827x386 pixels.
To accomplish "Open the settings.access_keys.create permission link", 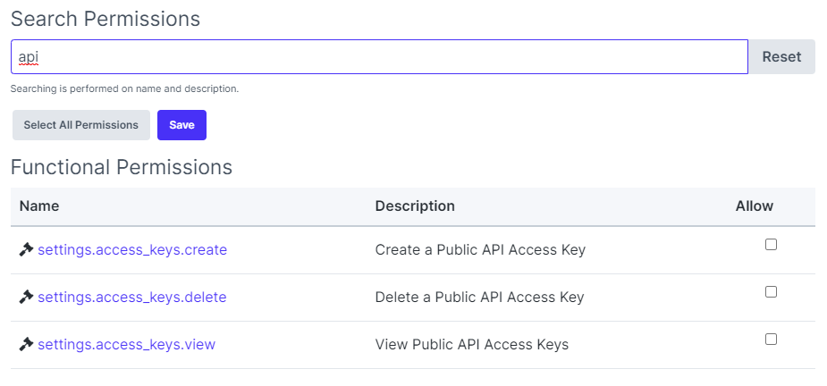I will point(132,250).
